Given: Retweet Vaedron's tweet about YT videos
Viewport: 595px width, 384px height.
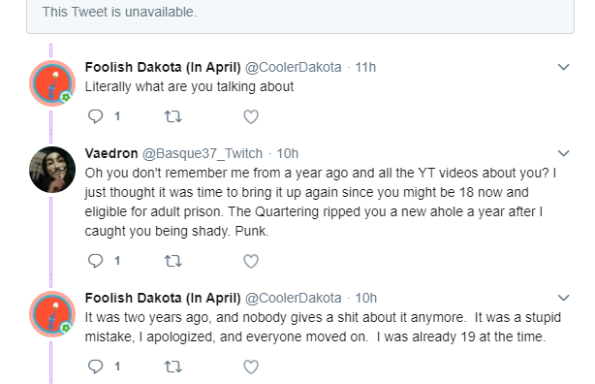Looking at the screenshot, I should (x=173, y=261).
